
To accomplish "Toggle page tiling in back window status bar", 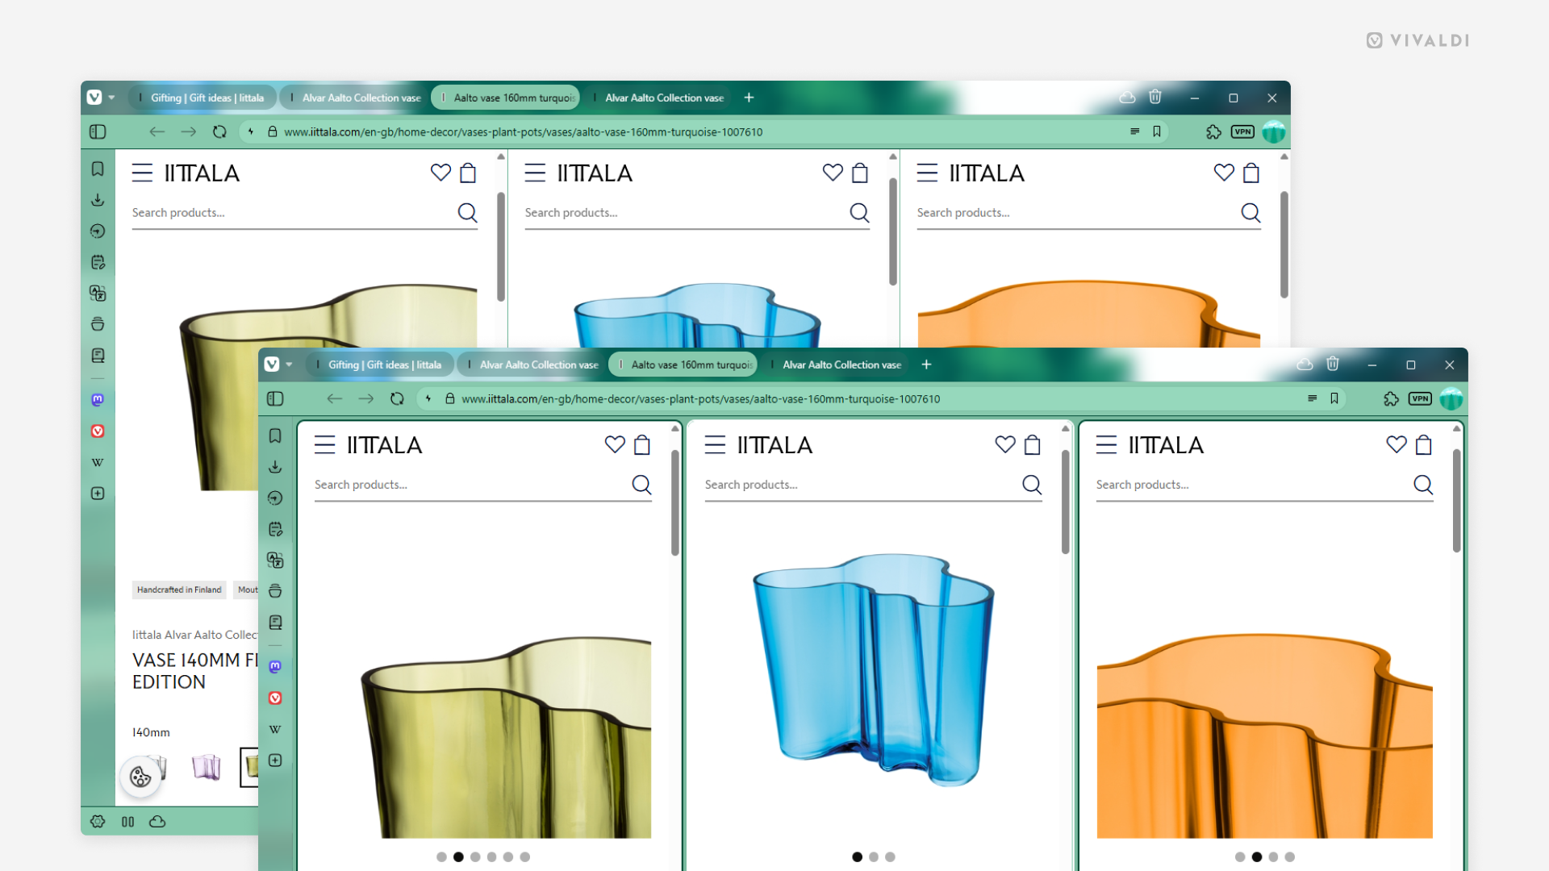I will pyautogui.click(x=127, y=821).
